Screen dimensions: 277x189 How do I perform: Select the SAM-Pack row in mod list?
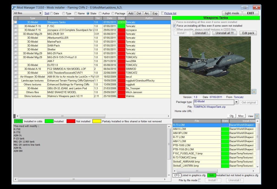tap(54, 46)
